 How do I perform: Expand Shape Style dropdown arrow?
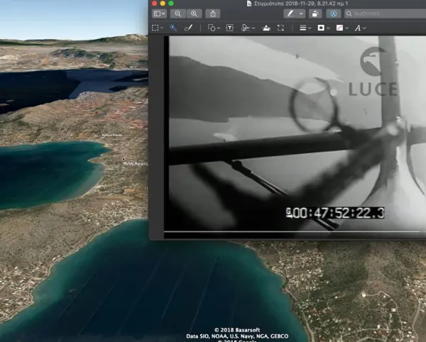pyautogui.click(x=310, y=28)
